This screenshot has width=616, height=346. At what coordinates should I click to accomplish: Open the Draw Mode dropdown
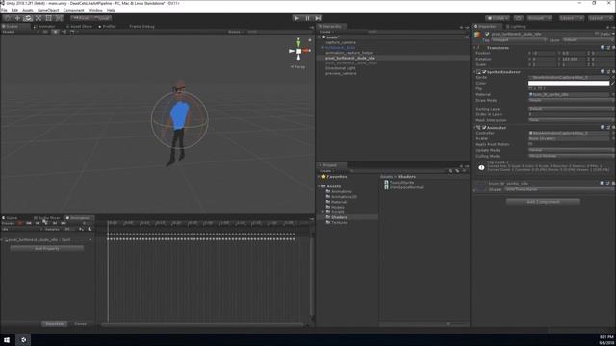point(572,100)
